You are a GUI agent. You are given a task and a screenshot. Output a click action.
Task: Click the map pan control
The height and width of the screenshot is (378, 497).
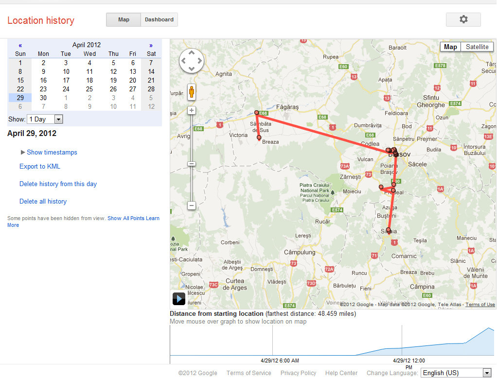[192, 60]
